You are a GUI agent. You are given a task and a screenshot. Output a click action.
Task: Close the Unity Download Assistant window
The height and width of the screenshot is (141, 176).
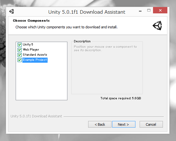[160, 10]
